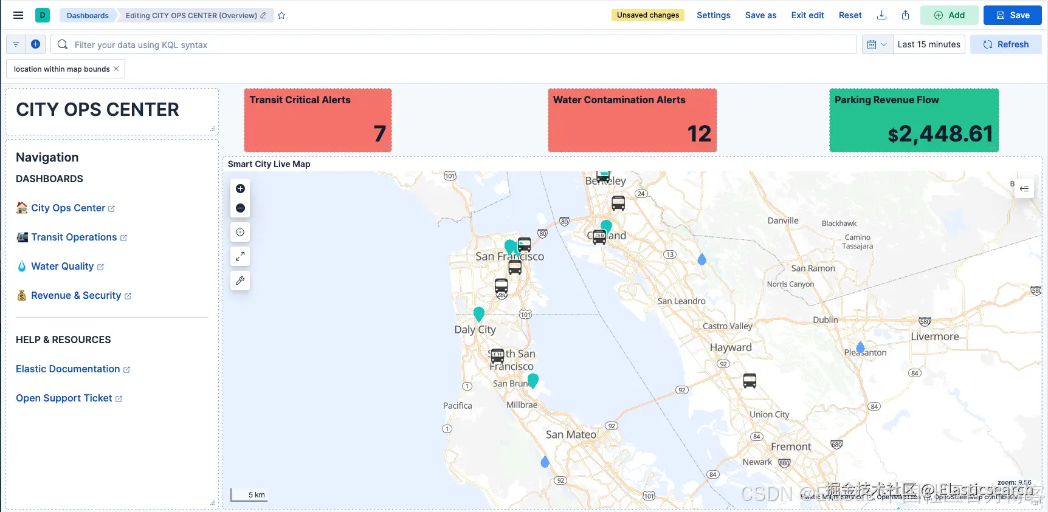Click the fit to data bounds icon
1048x512 pixels.
tap(240, 232)
